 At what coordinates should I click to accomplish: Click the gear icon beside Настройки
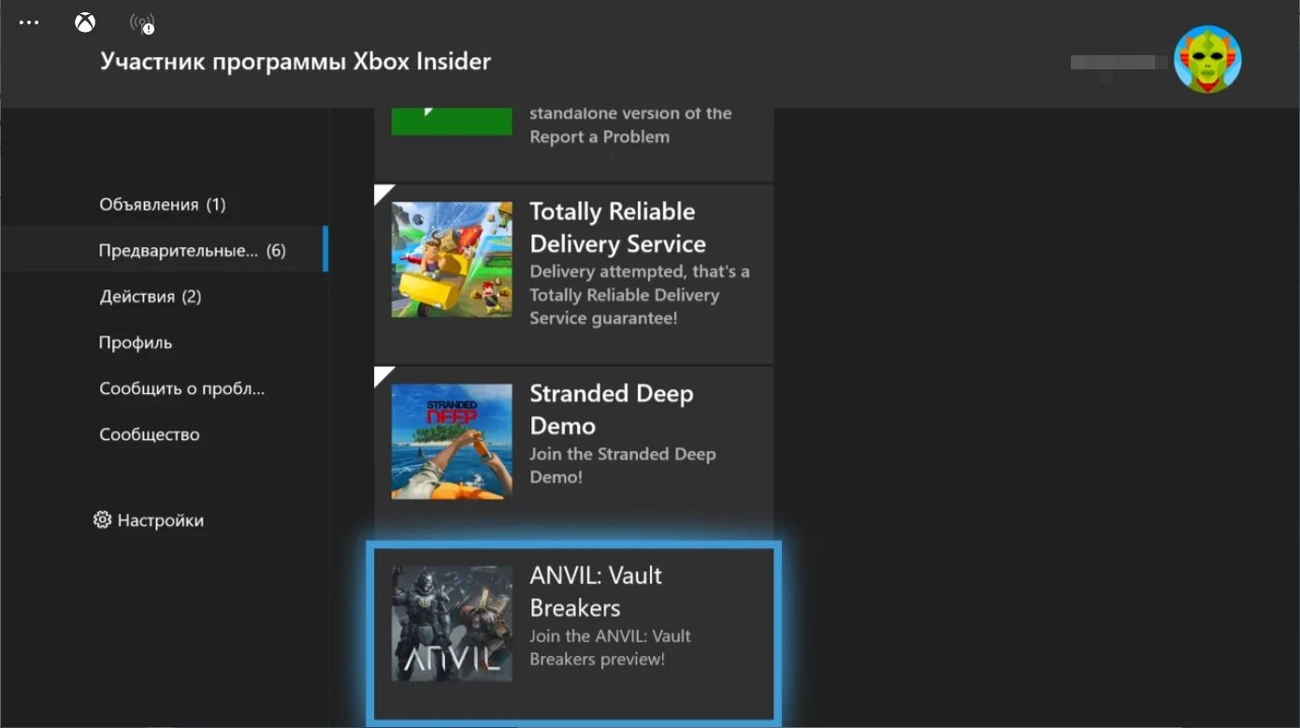coord(102,520)
